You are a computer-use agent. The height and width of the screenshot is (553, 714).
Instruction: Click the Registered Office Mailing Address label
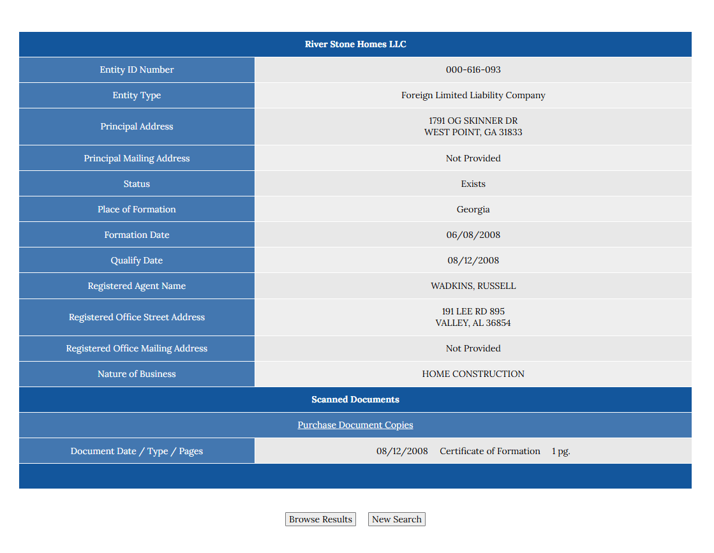point(137,348)
